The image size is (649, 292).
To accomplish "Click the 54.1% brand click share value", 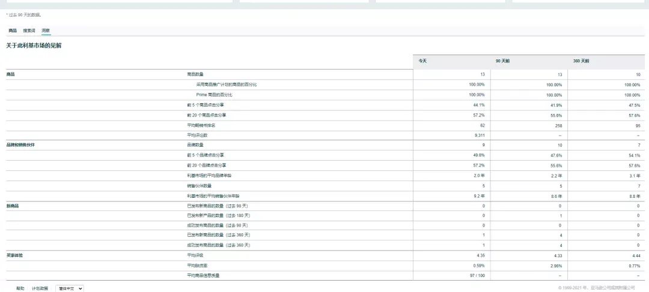I will [635, 156].
